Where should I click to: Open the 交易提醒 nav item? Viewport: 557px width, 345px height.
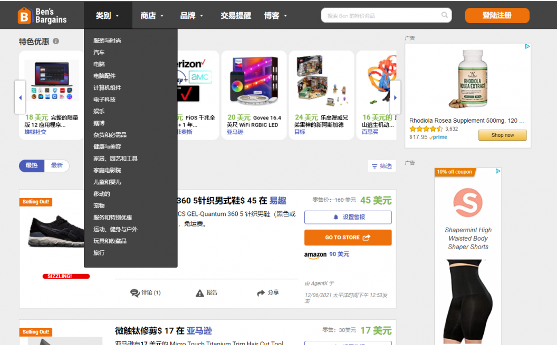coord(236,16)
